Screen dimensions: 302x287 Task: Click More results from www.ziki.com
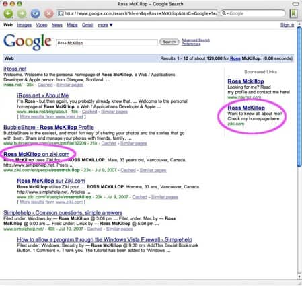(51, 202)
